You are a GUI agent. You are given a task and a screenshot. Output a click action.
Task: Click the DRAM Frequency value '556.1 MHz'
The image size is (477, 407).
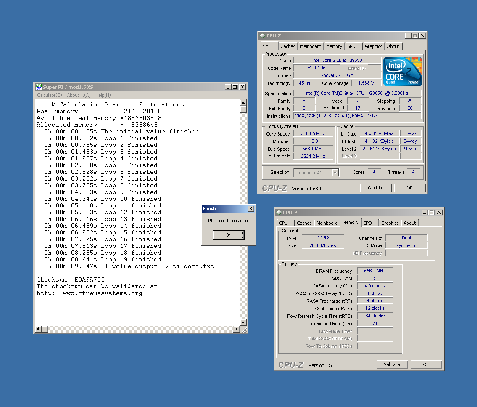point(375,271)
